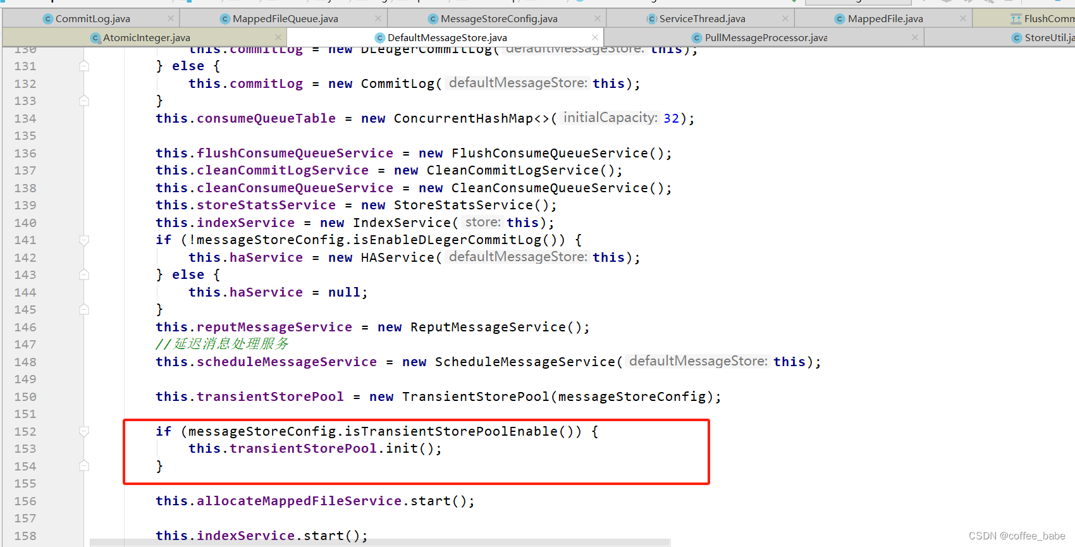
Task: Click the class icon on PullMessageProcessor.java tab
Action: (697, 38)
